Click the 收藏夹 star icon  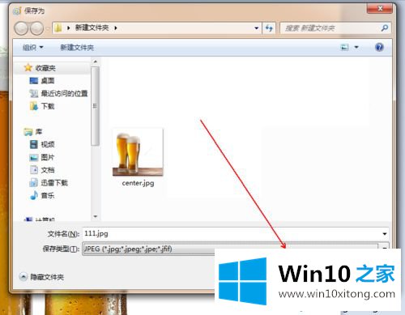[x=28, y=67]
